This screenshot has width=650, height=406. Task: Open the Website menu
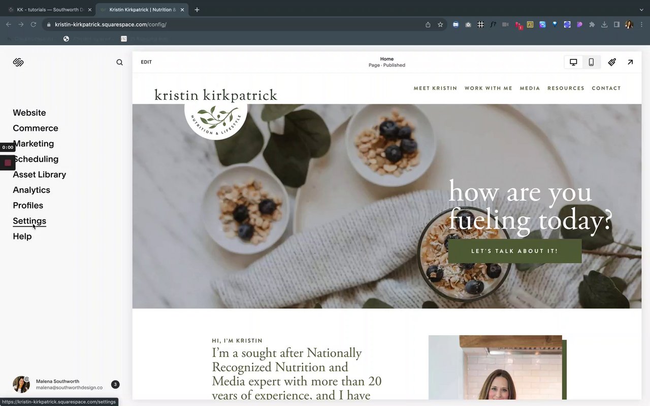coord(29,113)
